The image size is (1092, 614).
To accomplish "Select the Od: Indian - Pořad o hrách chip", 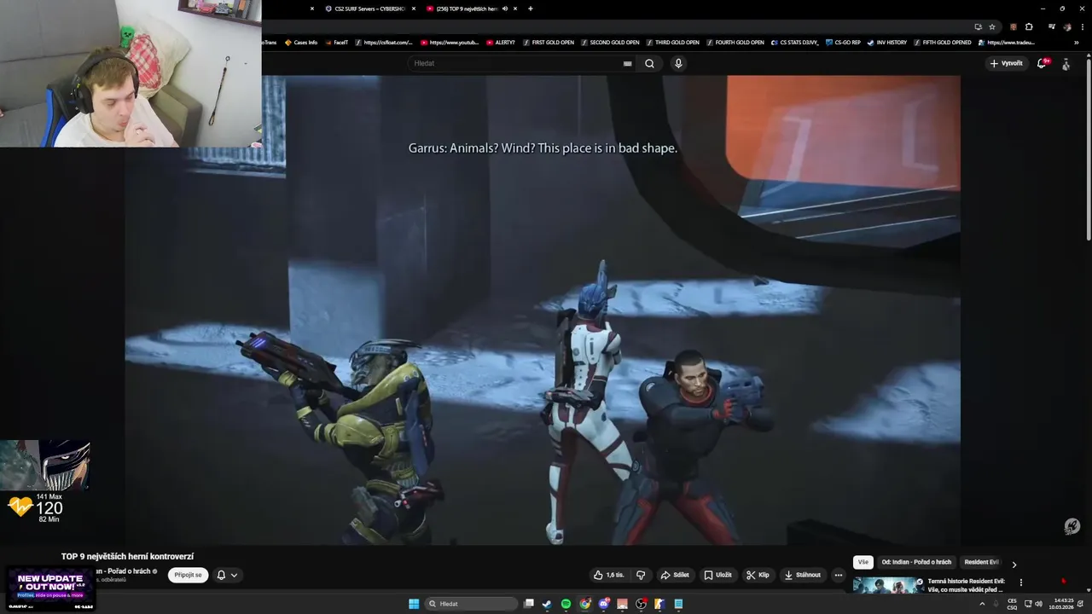I will (x=916, y=562).
